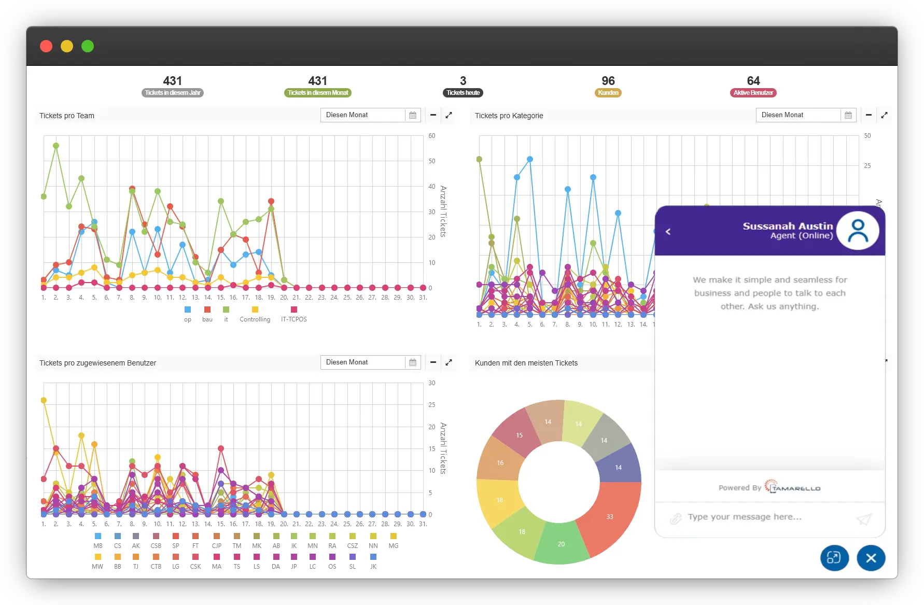Open Diesen Monat dropdown for zugewiesenem Benutzer
Screen dimensions: 924x605
[x=362, y=362]
